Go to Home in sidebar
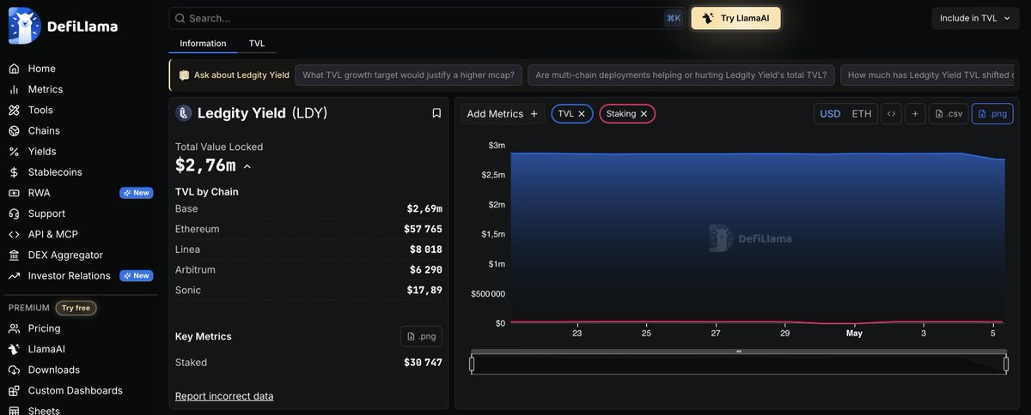 point(42,69)
